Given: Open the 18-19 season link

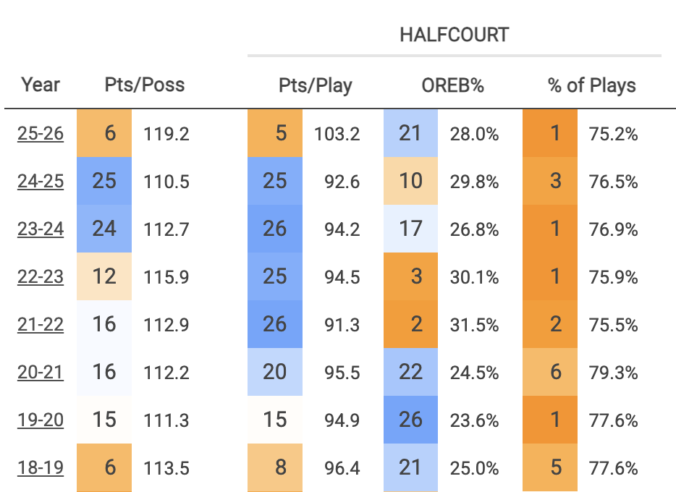Looking at the screenshot, I should (x=41, y=467).
